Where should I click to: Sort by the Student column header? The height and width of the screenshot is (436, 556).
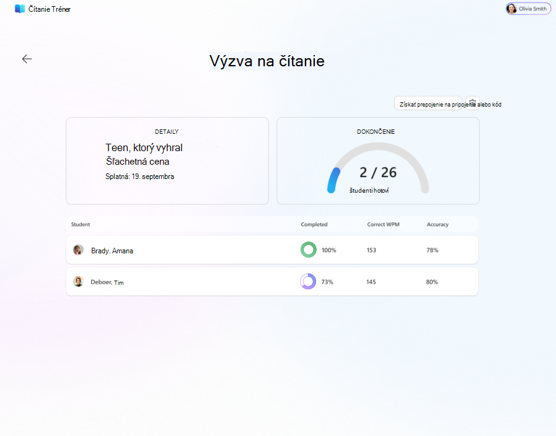tap(81, 225)
